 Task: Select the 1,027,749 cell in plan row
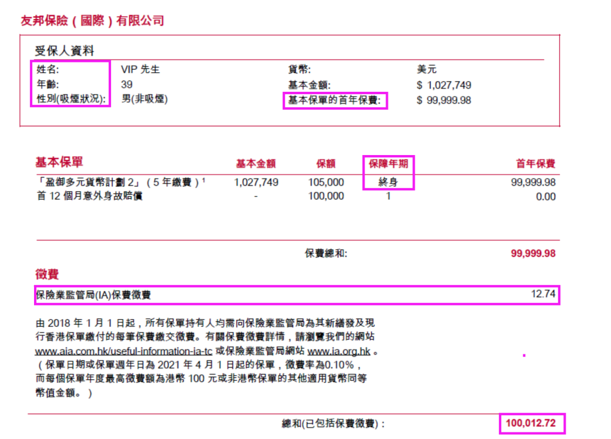(256, 183)
